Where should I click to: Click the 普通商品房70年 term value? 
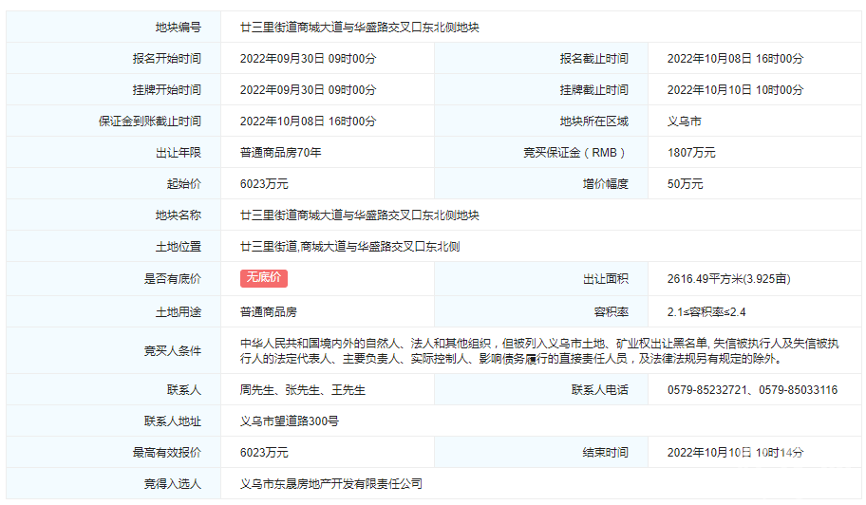point(281,153)
